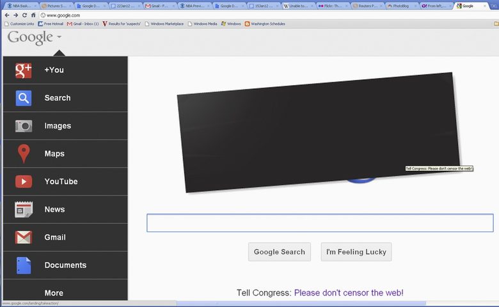Switch to the Wikipedia Unable to... tab
499x307 pixels.
tap(298, 6)
